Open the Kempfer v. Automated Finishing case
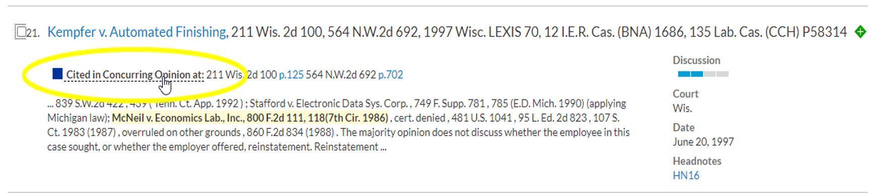 (x=137, y=32)
